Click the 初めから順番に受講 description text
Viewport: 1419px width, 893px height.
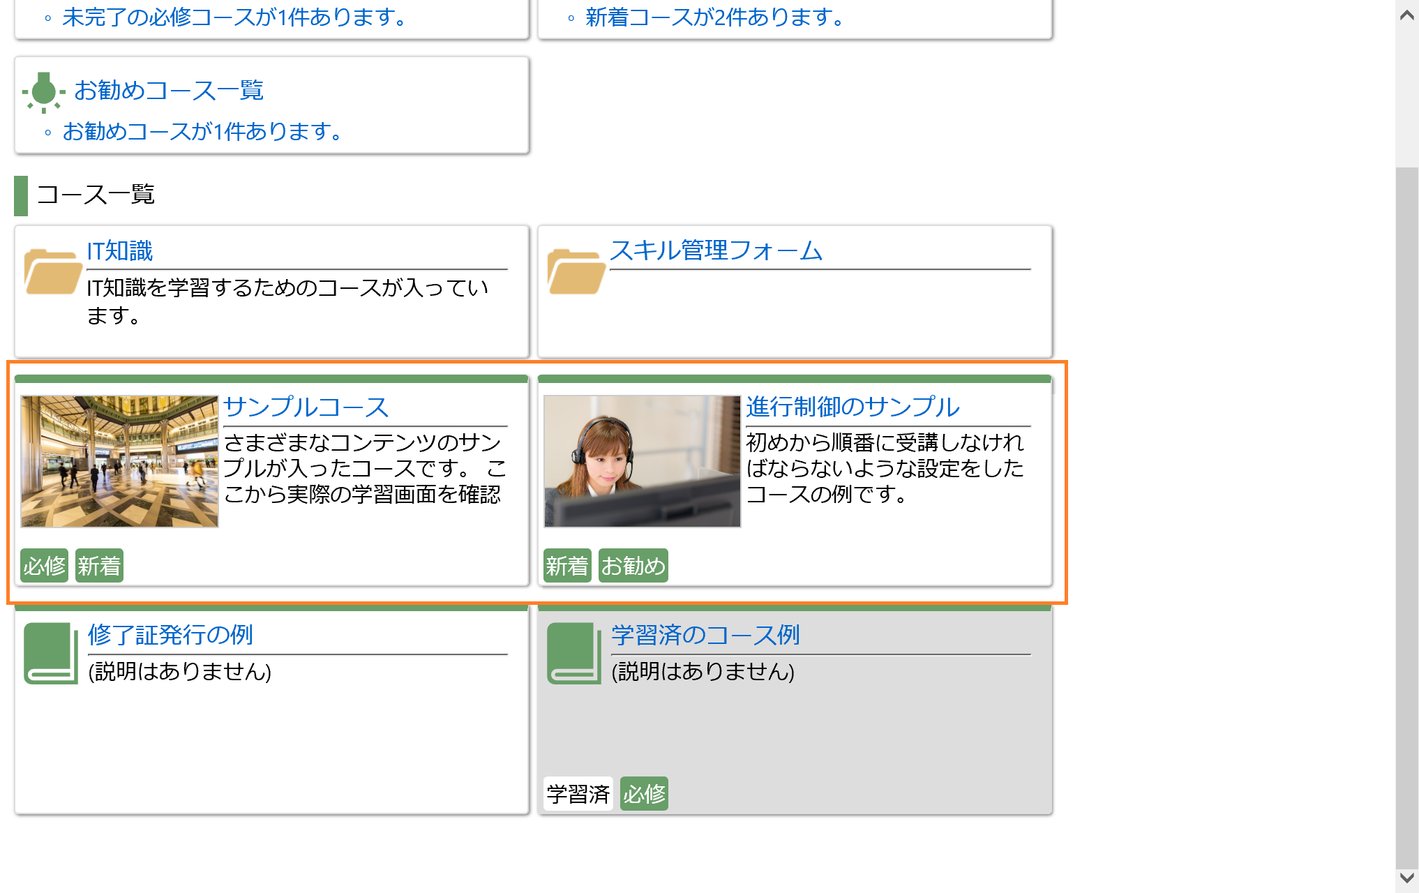coord(885,468)
